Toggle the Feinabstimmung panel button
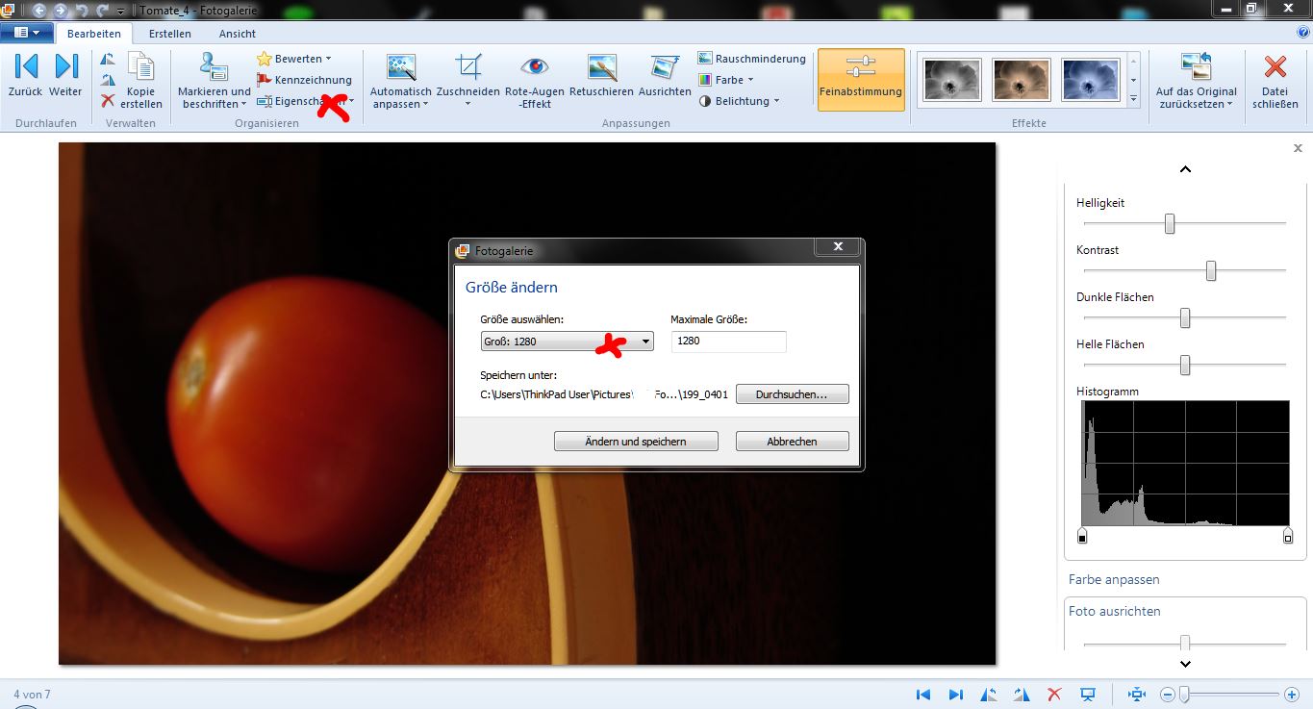The width and height of the screenshot is (1313, 709). (861, 80)
